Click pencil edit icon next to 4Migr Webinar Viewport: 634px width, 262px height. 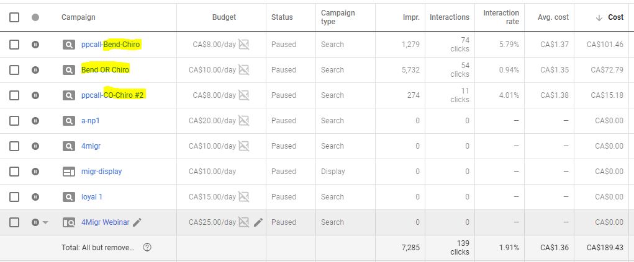137,222
